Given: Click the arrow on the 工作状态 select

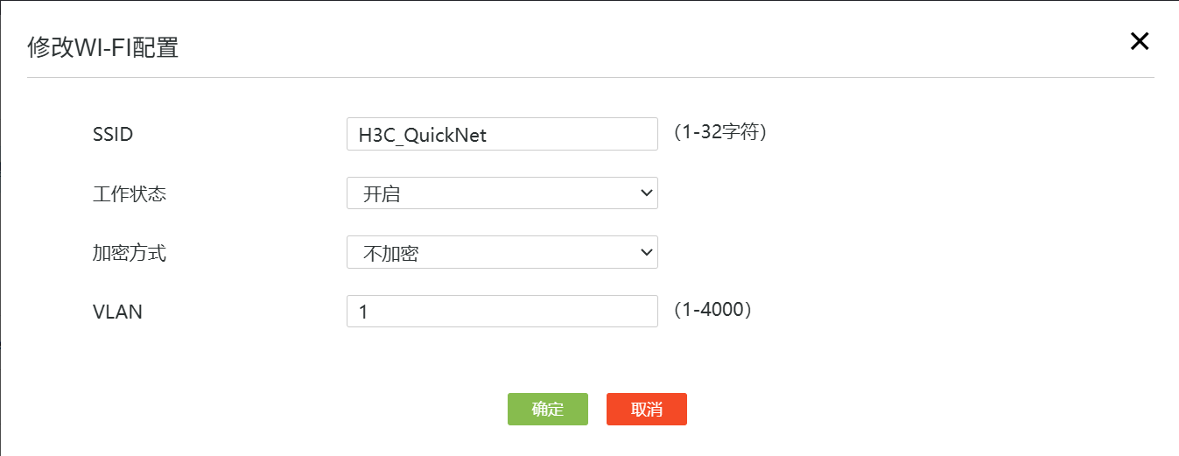Looking at the screenshot, I should coord(647,193).
